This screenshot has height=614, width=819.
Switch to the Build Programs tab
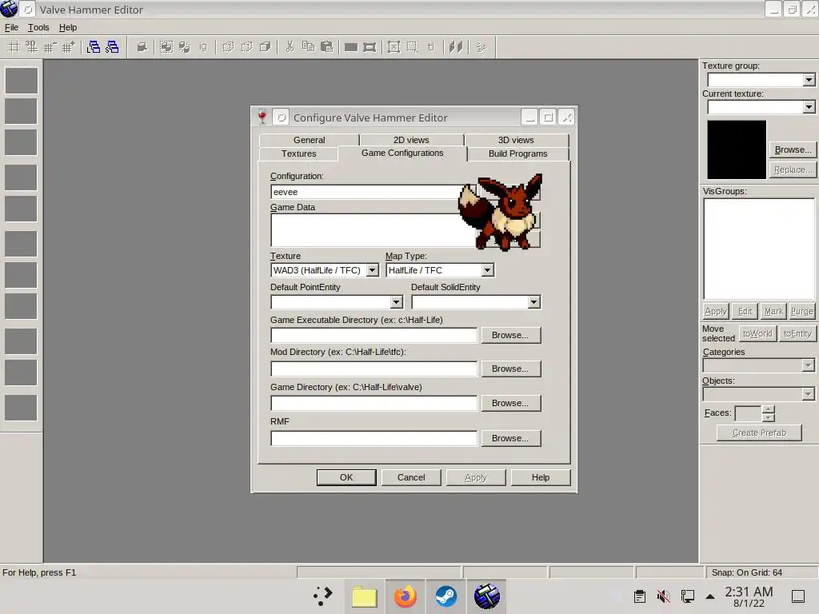517,153
